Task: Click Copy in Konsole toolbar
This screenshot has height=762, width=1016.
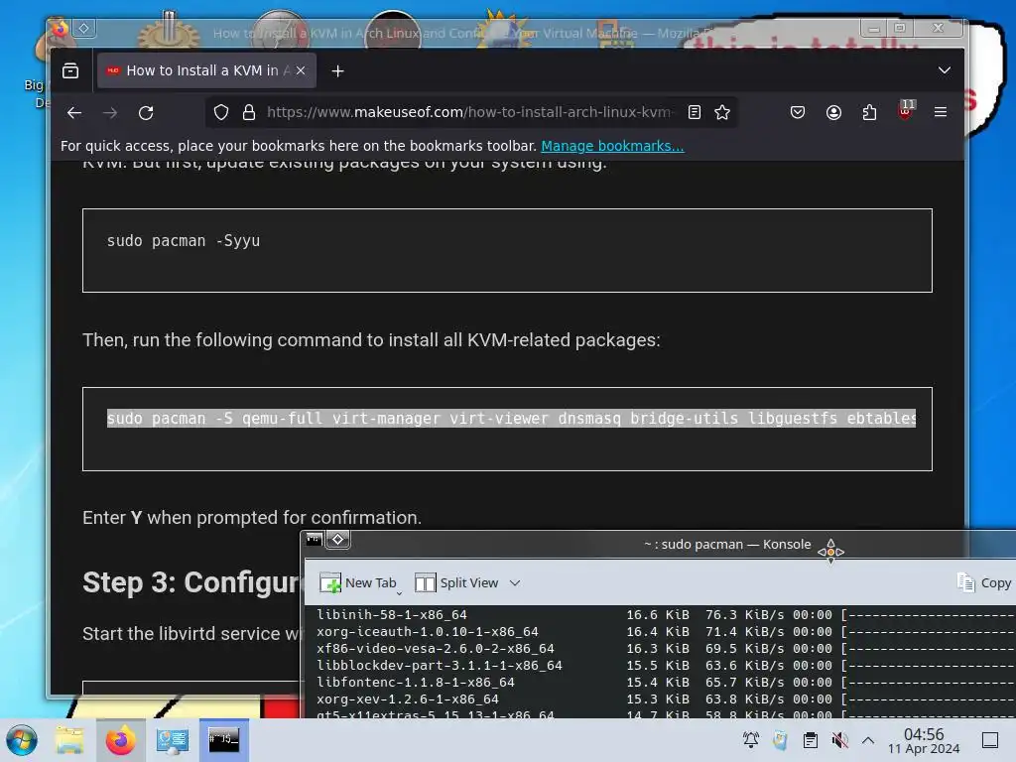Action: pos(985,583)
